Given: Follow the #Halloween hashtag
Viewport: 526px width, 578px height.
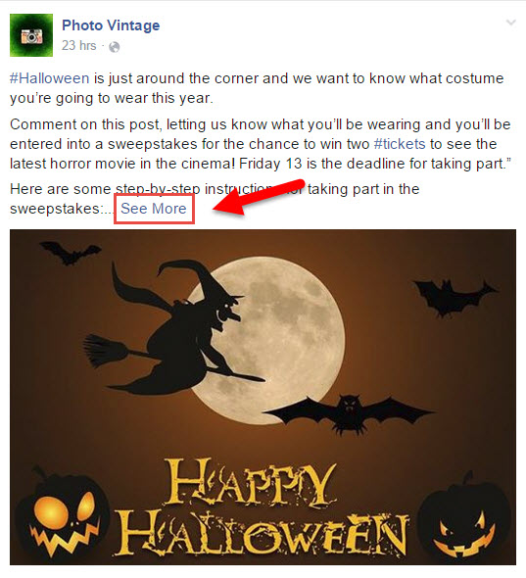Looking at the screenshot, I should (x=49, y=78).
